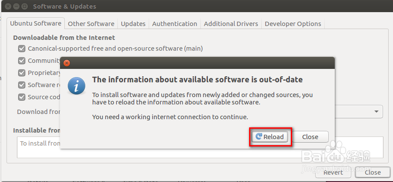Screen dimensions: 393x182
Task: Toggle Canonical-supported free software (main) checkbox
Action: [22, 49]
